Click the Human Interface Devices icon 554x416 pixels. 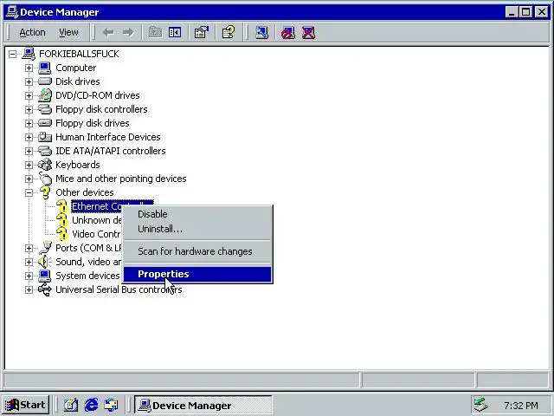[x=44, y=137]
